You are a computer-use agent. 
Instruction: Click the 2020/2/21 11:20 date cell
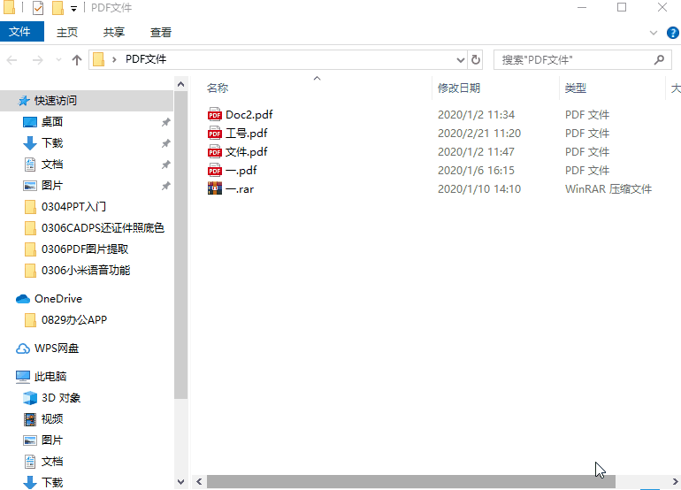coord(479,134)
